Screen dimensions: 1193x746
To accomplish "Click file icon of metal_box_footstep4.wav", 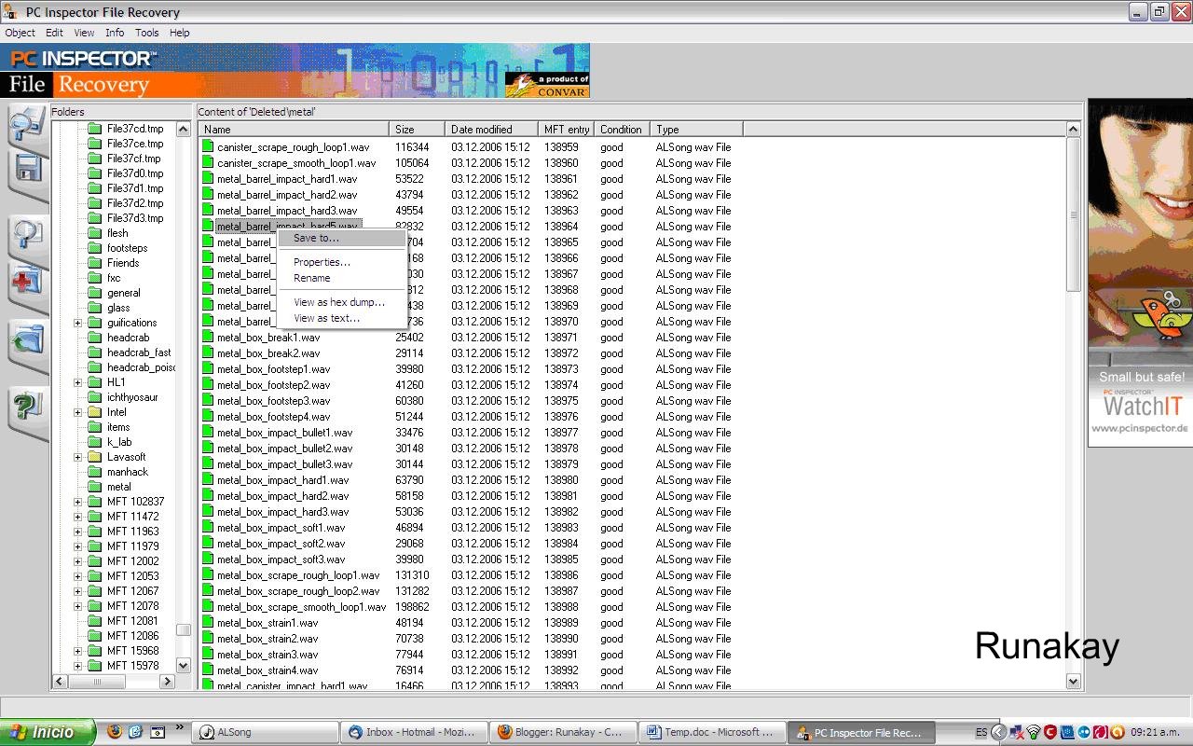I will tap(209, 417).
